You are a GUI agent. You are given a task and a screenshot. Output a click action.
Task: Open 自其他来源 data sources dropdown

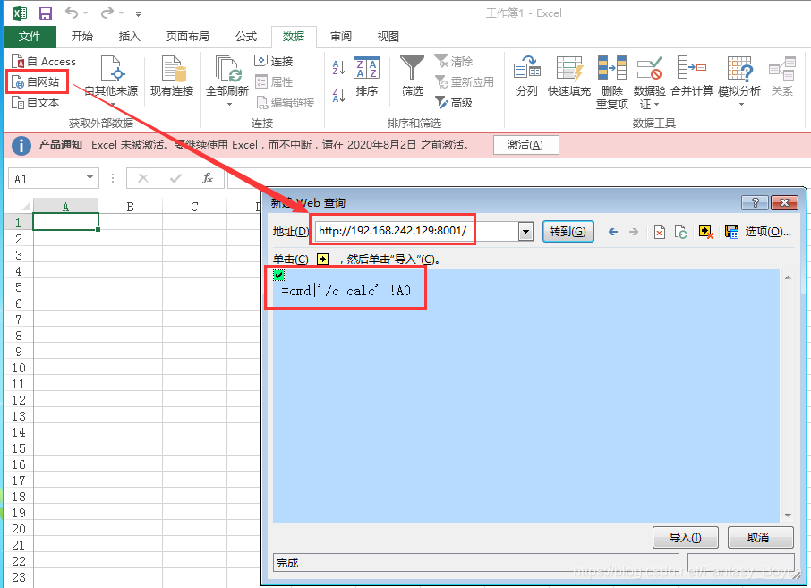[111, 81]
